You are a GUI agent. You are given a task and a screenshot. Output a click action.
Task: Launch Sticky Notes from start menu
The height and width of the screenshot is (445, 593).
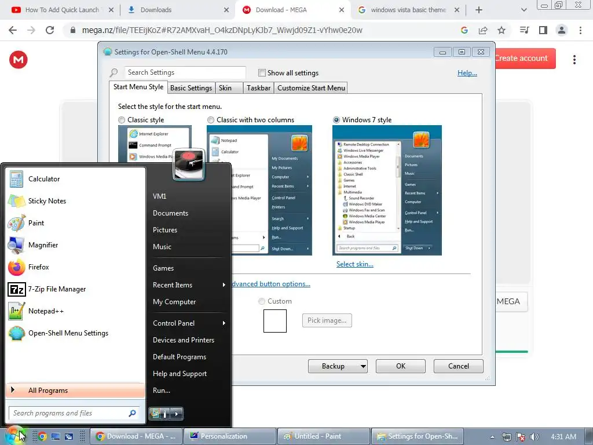coord(75,201)
